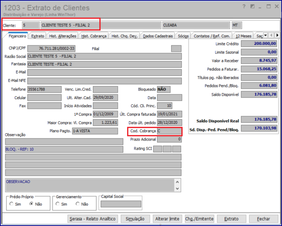Click the Fantasia field
The image size is (282, 226).
[104, 64]
